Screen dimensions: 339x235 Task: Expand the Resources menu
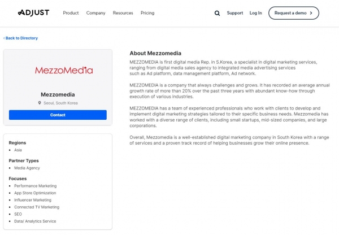click(123, 13)
